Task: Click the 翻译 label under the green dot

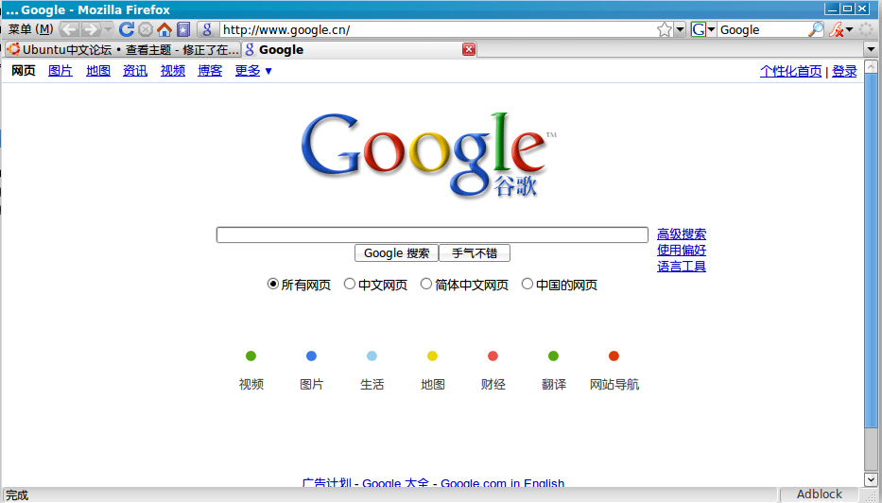Action: 554,384
